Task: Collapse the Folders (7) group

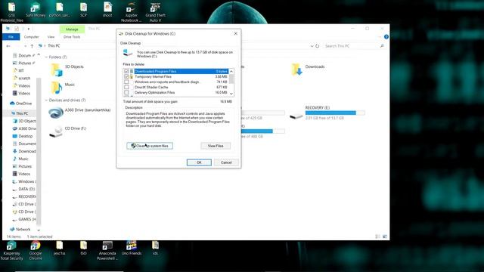Action: coord(46,57)
